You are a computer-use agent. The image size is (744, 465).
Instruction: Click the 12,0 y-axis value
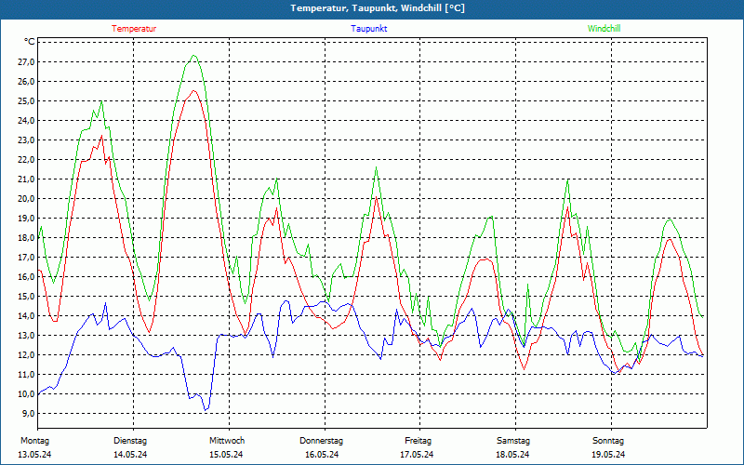click(x=27, y=354)
